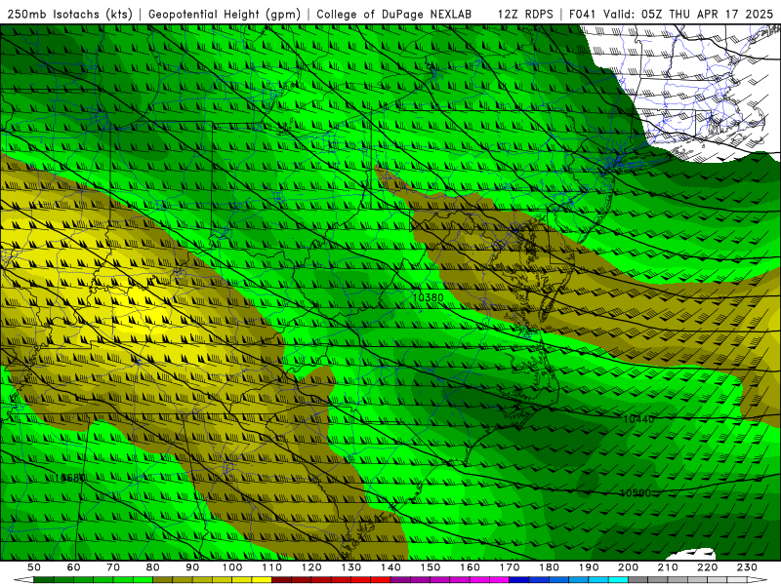Viewport: 781px width, 585px height.
Task: Select the 160 knots label
Action: (471, 567)
